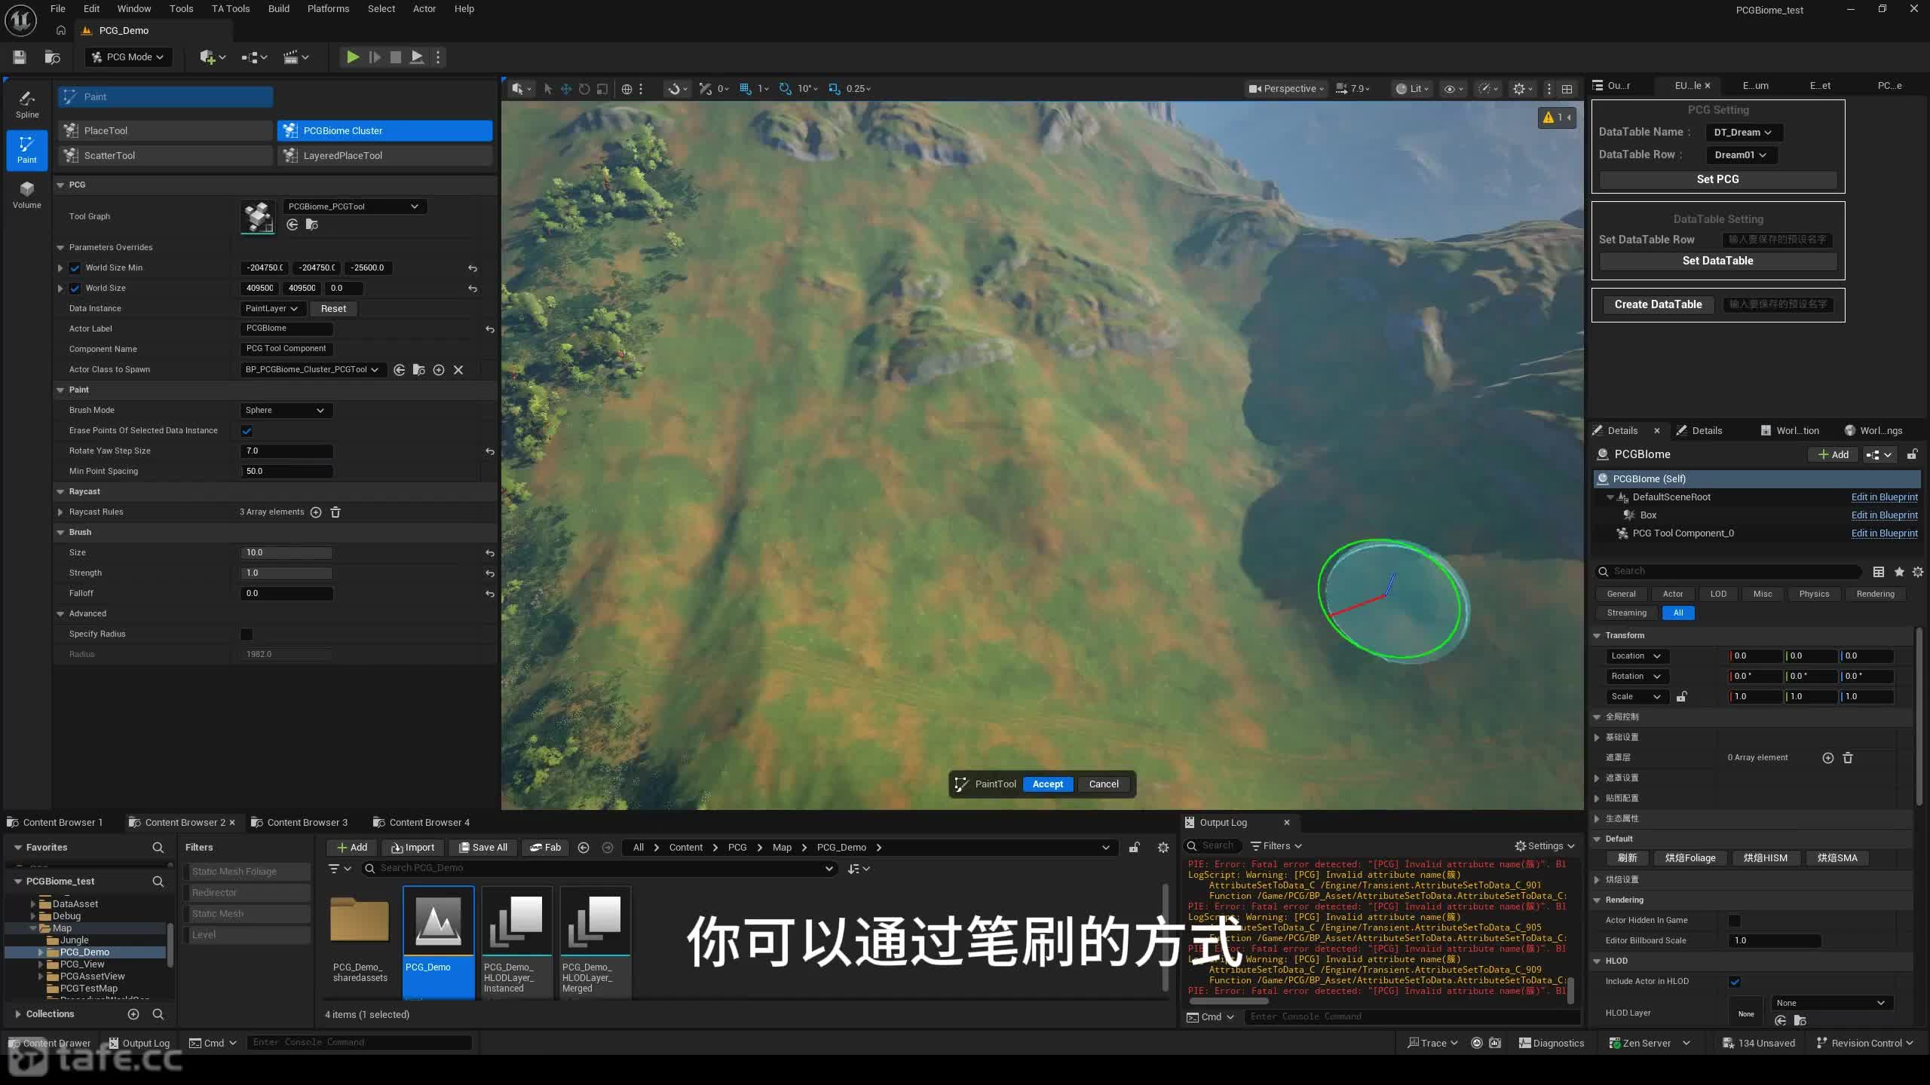
Task: Expand the Raycast Rules array
Action: point(60,512)
